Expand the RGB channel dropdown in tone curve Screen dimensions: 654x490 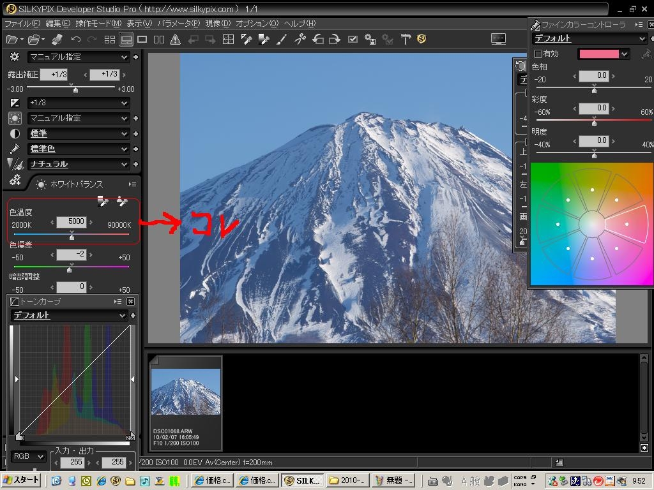[29, 456]
